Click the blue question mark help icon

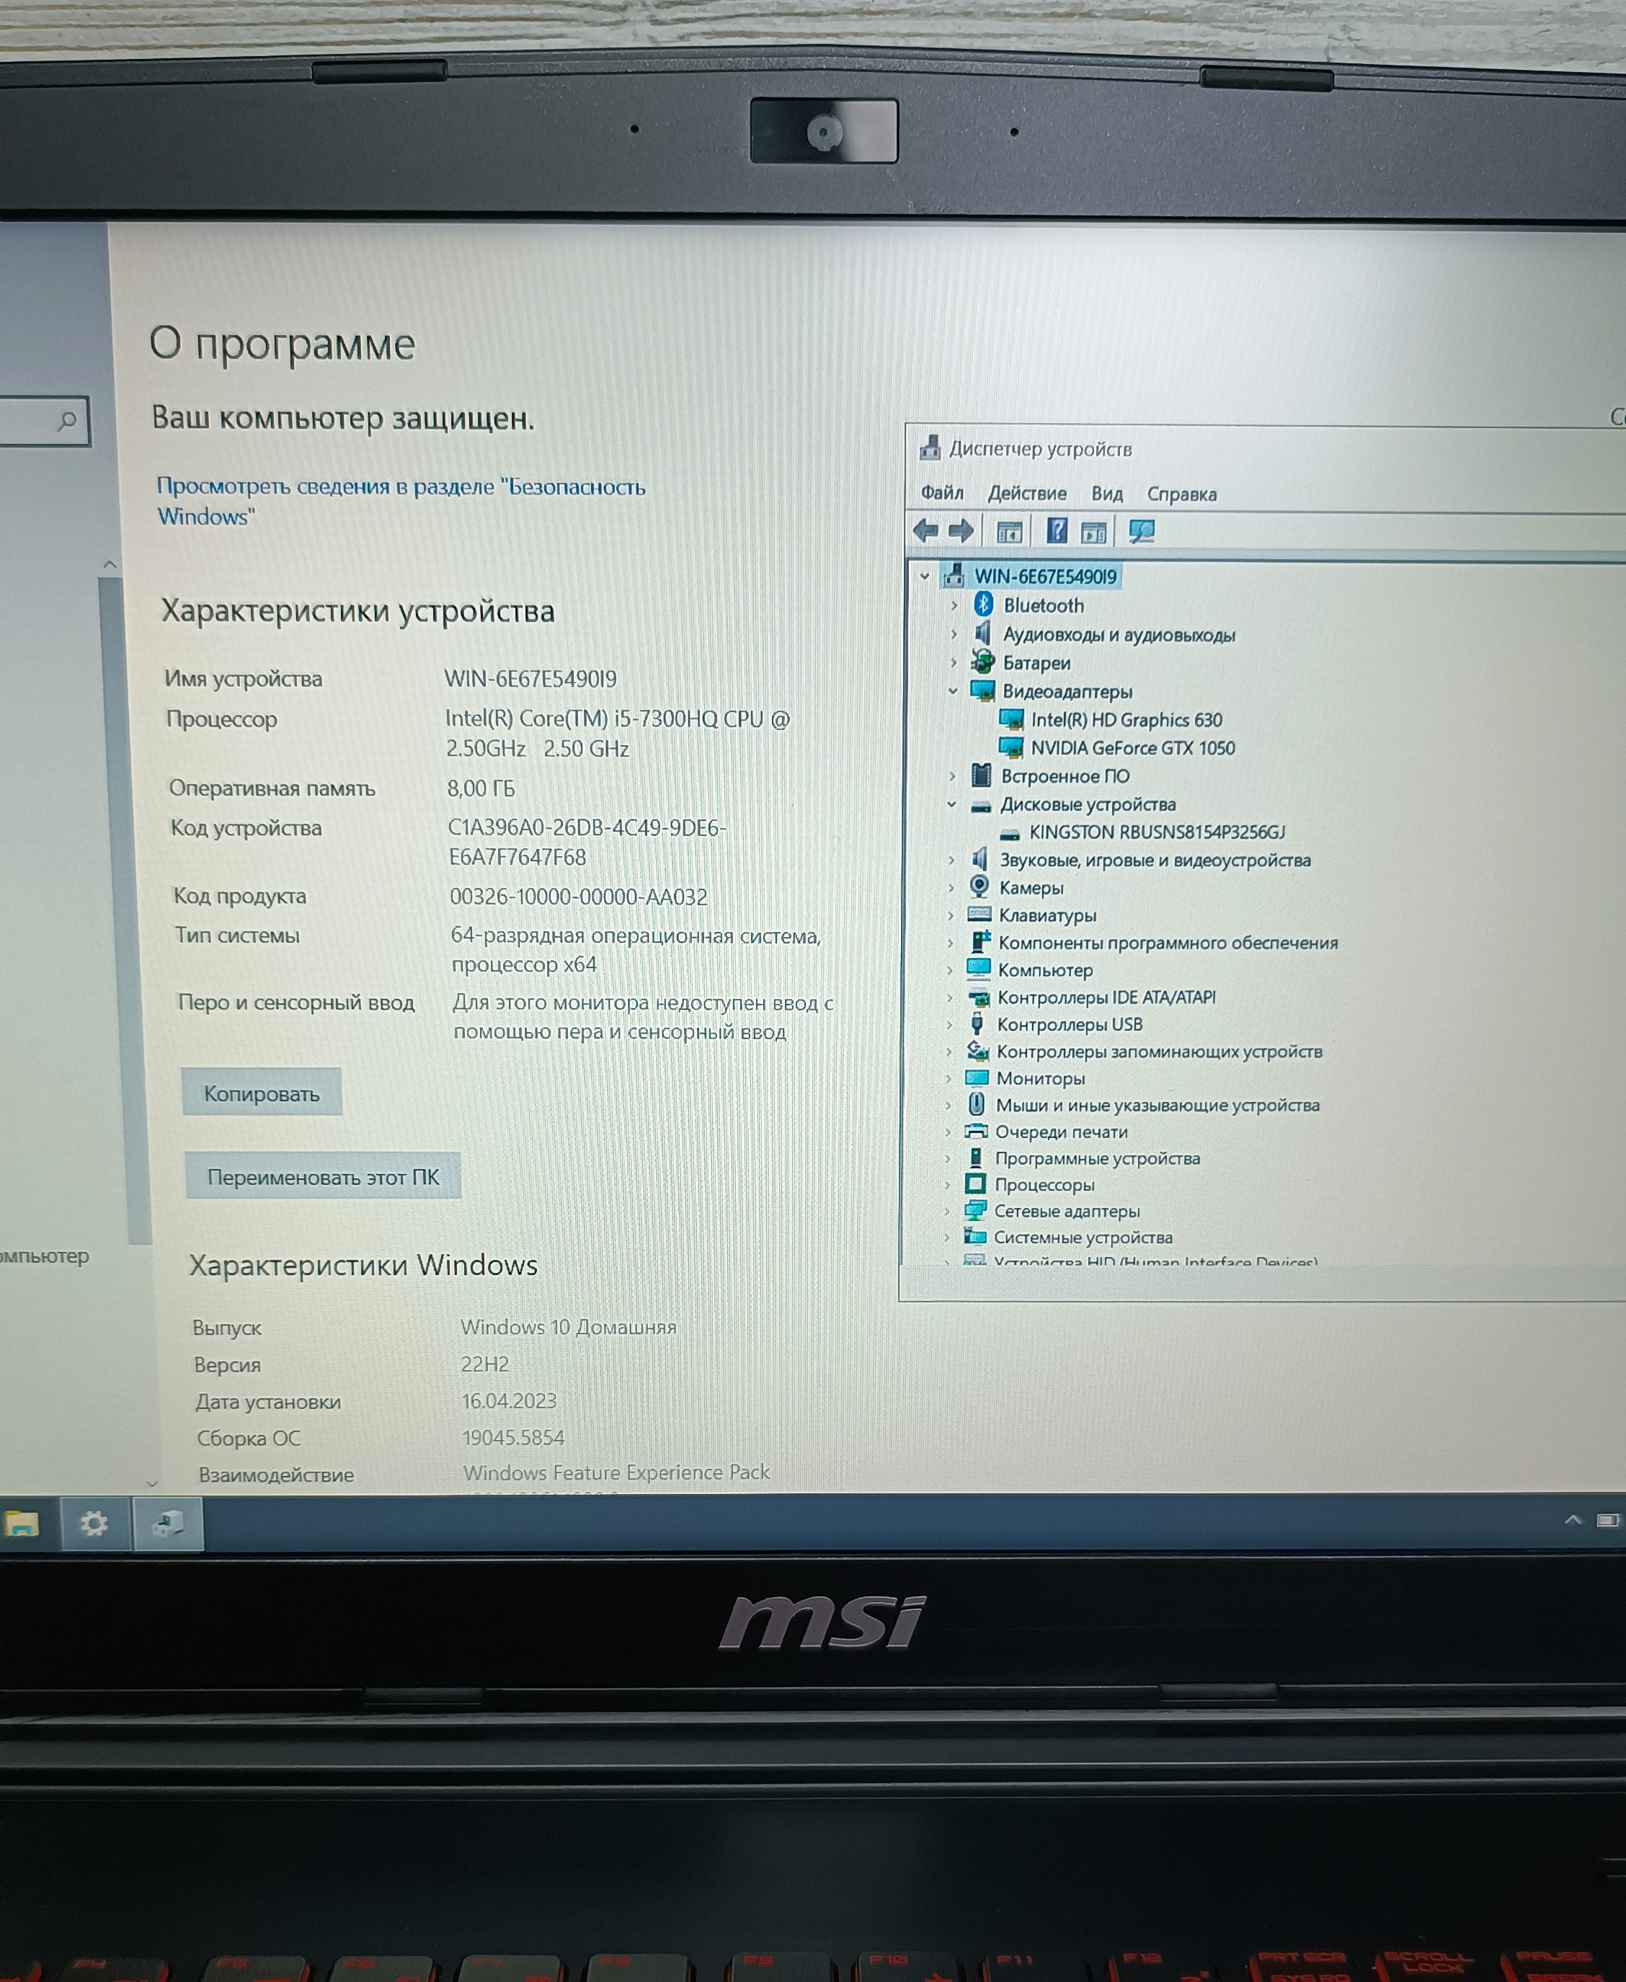(x=1057, y=531)
